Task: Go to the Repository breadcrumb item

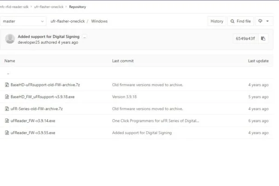Action: (77, 7)
